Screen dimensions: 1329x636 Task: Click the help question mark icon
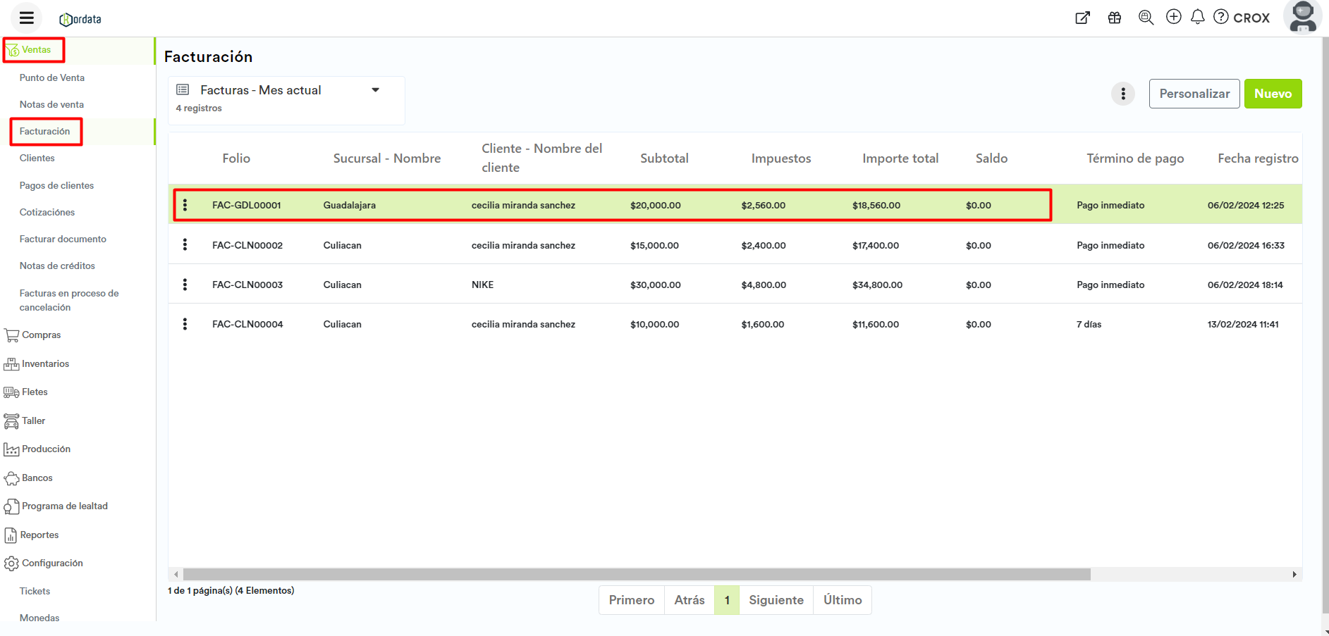[x=1221, y=17]
